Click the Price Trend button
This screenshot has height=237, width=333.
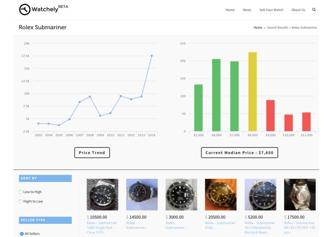pos(92,153)
